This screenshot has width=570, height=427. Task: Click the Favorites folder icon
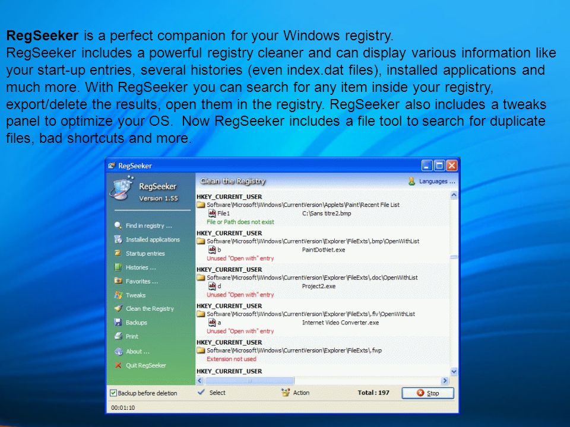[x=118, y=281]
